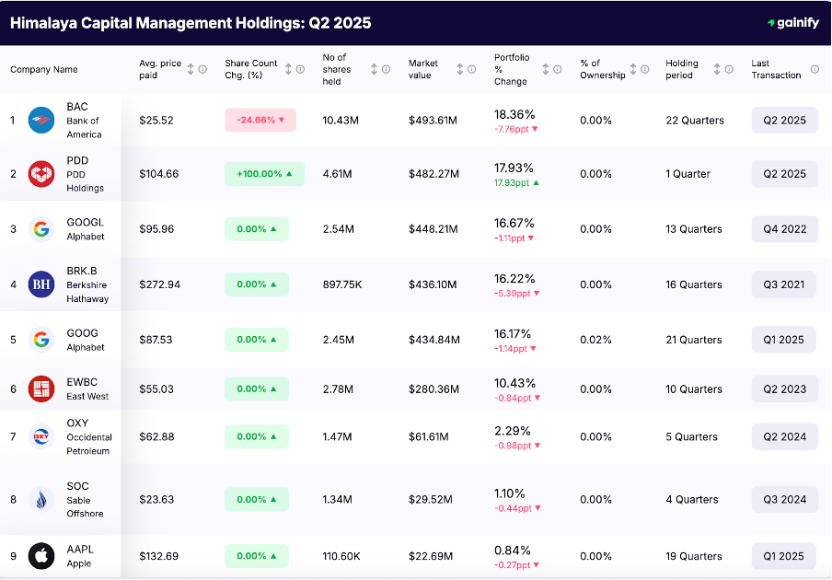Click PDD's Q2 2025 last transaction badge
Viewport: 832px width, 580px height.
click(785, 174)
